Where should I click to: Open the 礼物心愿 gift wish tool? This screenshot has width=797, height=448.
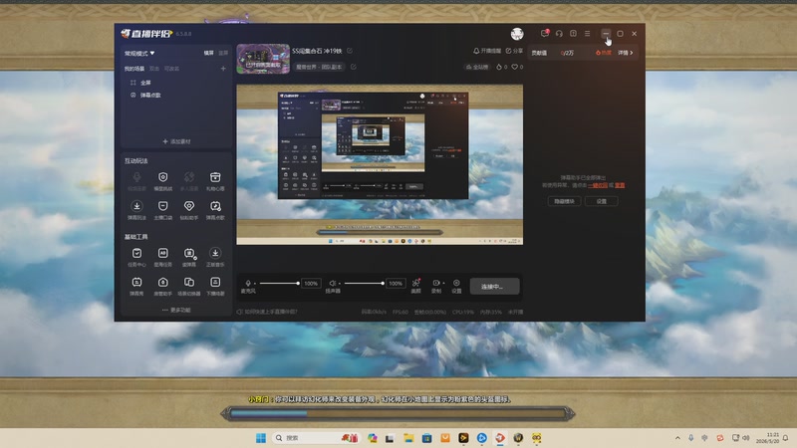click(215, 180)
